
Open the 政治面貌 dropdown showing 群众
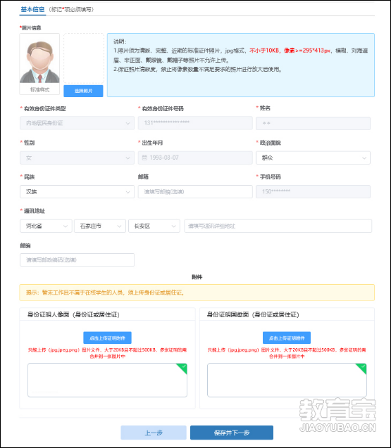(x=313, y=158)
